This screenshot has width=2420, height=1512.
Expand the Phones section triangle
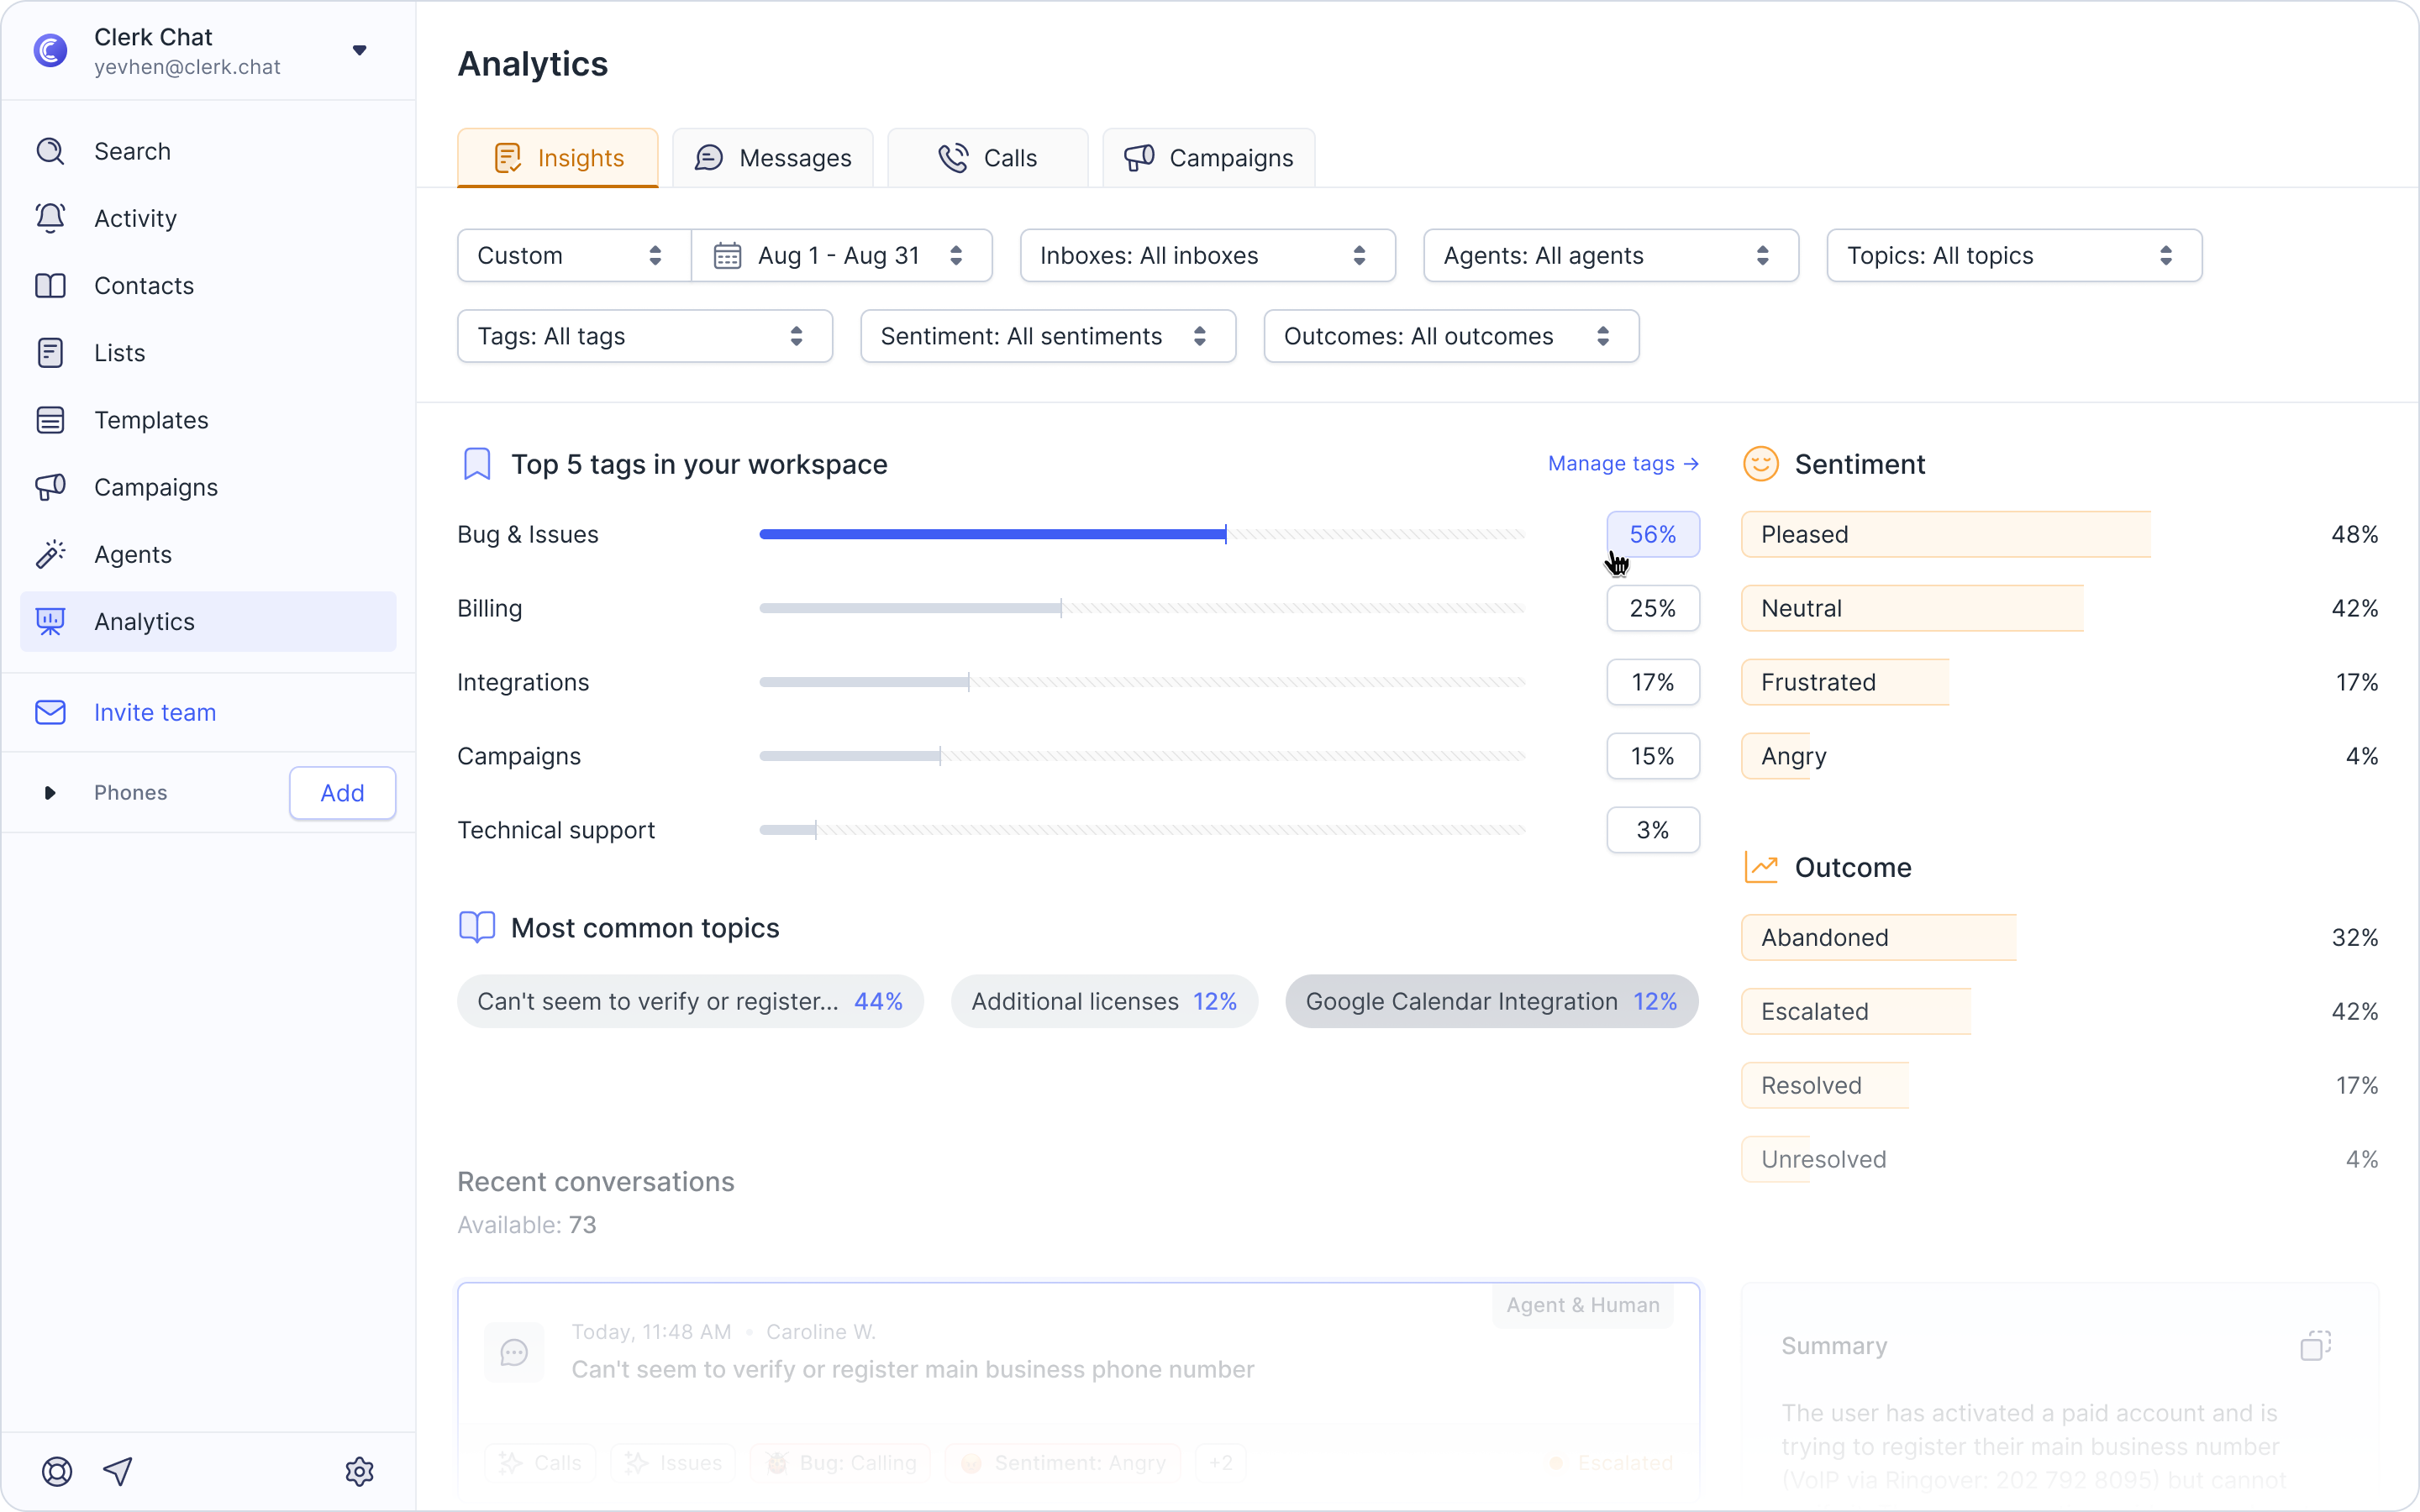pyautogui.click(x=50, y=793)
